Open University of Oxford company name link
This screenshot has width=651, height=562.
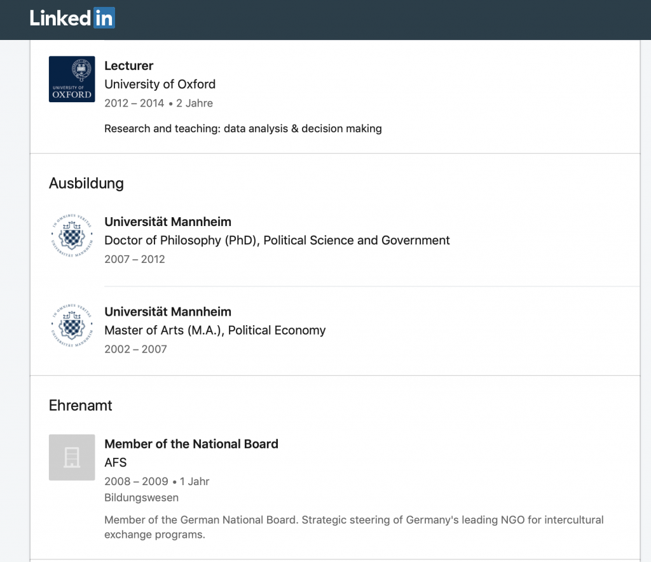point(160,84)
